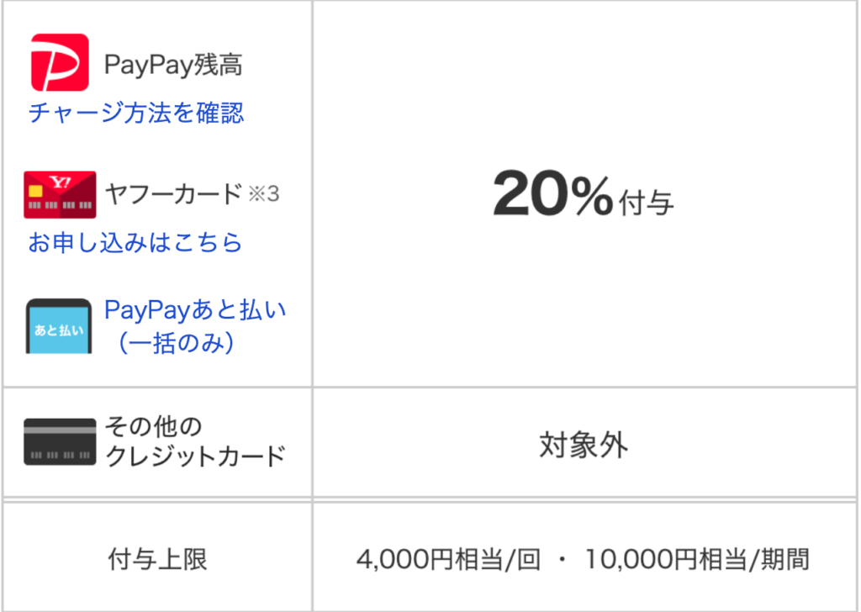Click the PayPay残高 label
The width and height of the screenshot is (861, 612).
tap(173, 64)
